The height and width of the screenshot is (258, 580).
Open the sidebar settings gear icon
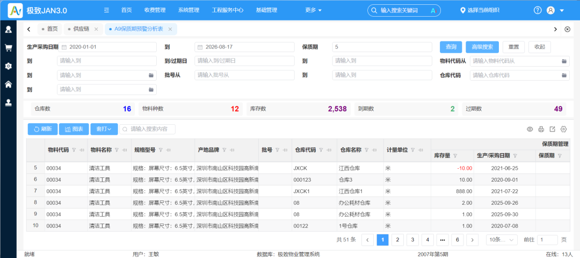click(x=8, y=66)
